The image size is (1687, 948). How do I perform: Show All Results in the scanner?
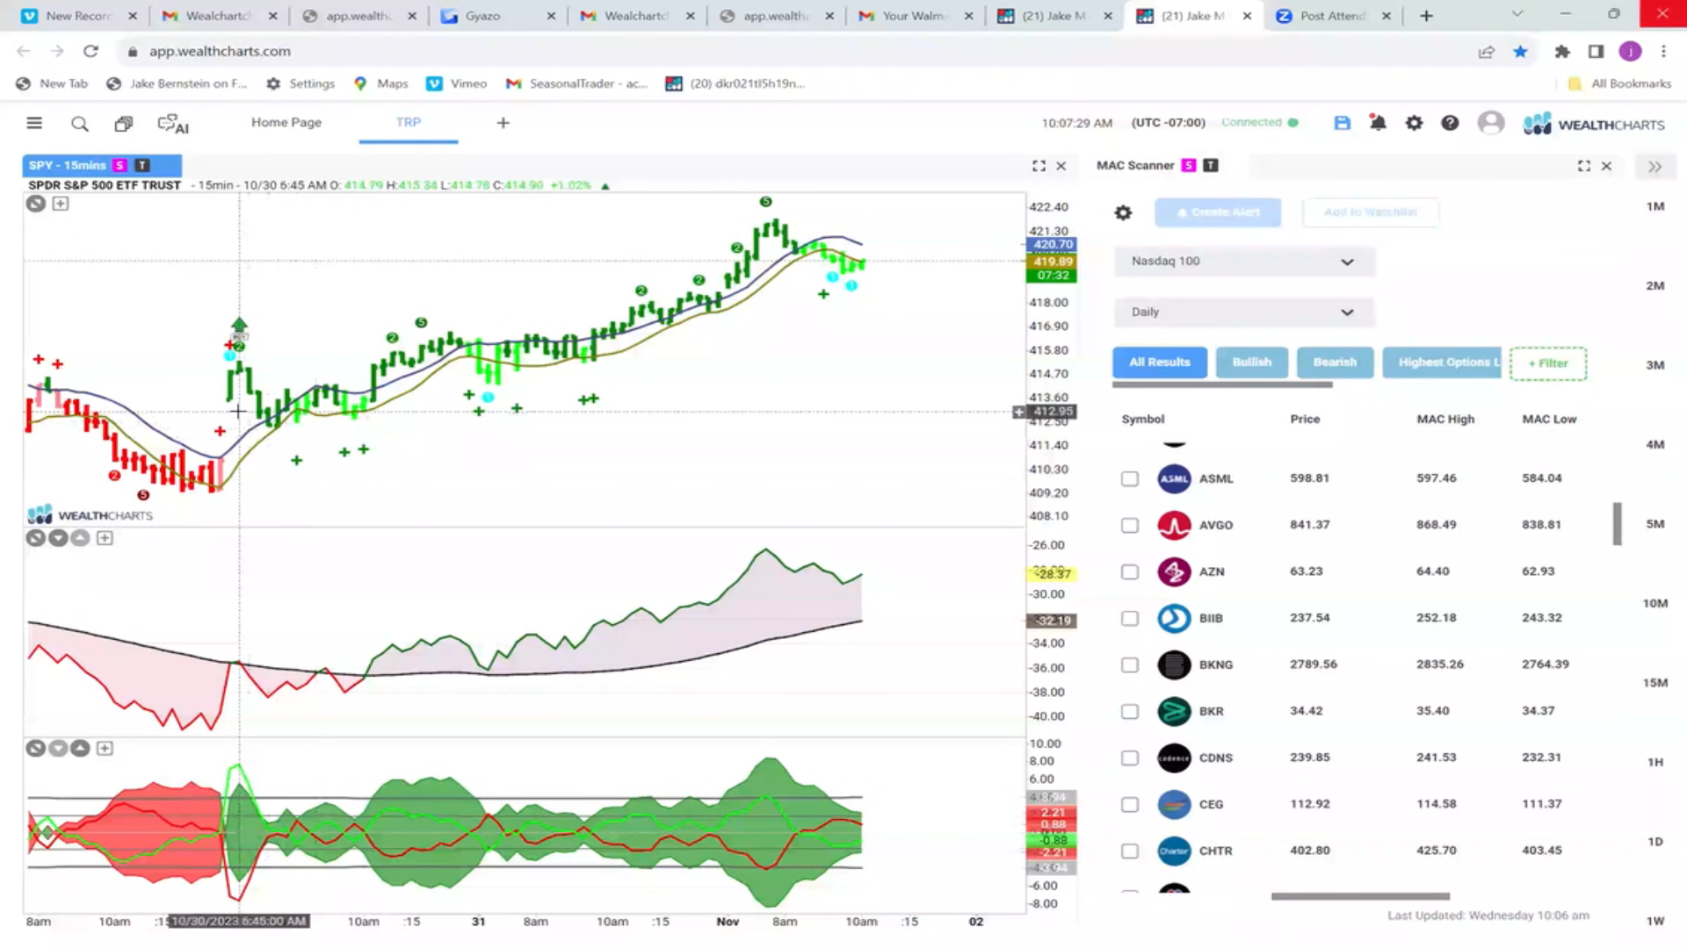tap(1159, 363)
